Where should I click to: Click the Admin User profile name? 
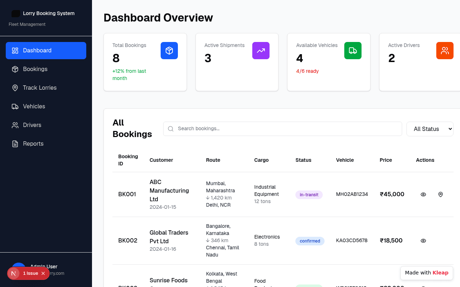(x=44, y=267)
